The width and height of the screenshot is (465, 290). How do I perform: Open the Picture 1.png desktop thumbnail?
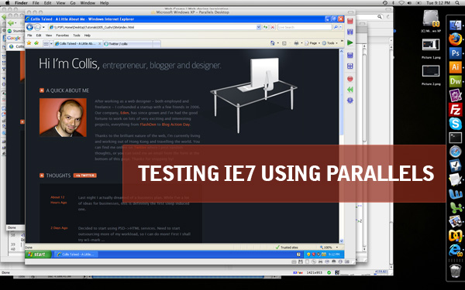[x=431, y=45]
